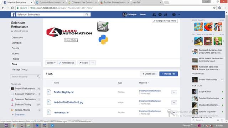Click the Upload File button
Screen dimensions: 228x128
[169, 74]
